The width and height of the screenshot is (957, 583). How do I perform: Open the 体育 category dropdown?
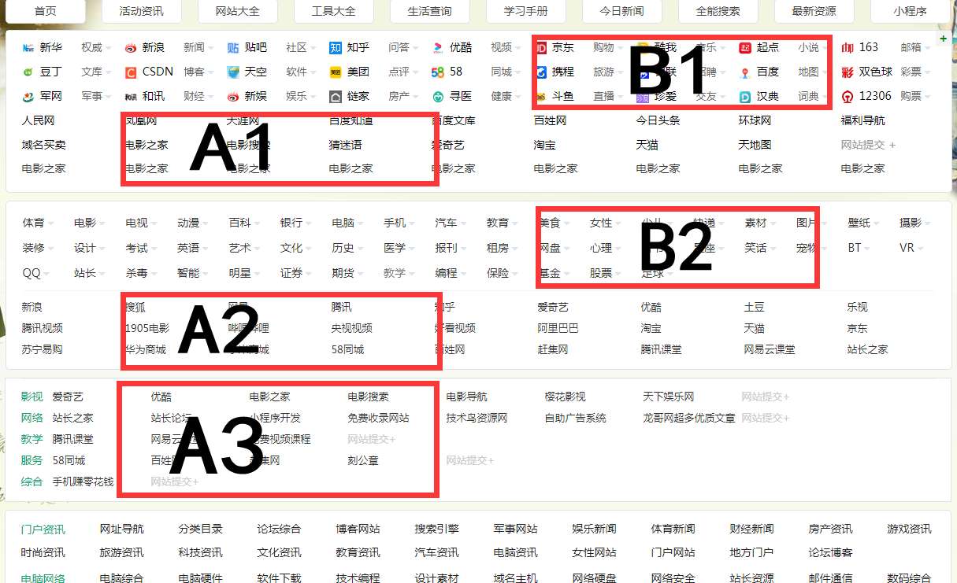pyautogui.click(x=37, y=223)
